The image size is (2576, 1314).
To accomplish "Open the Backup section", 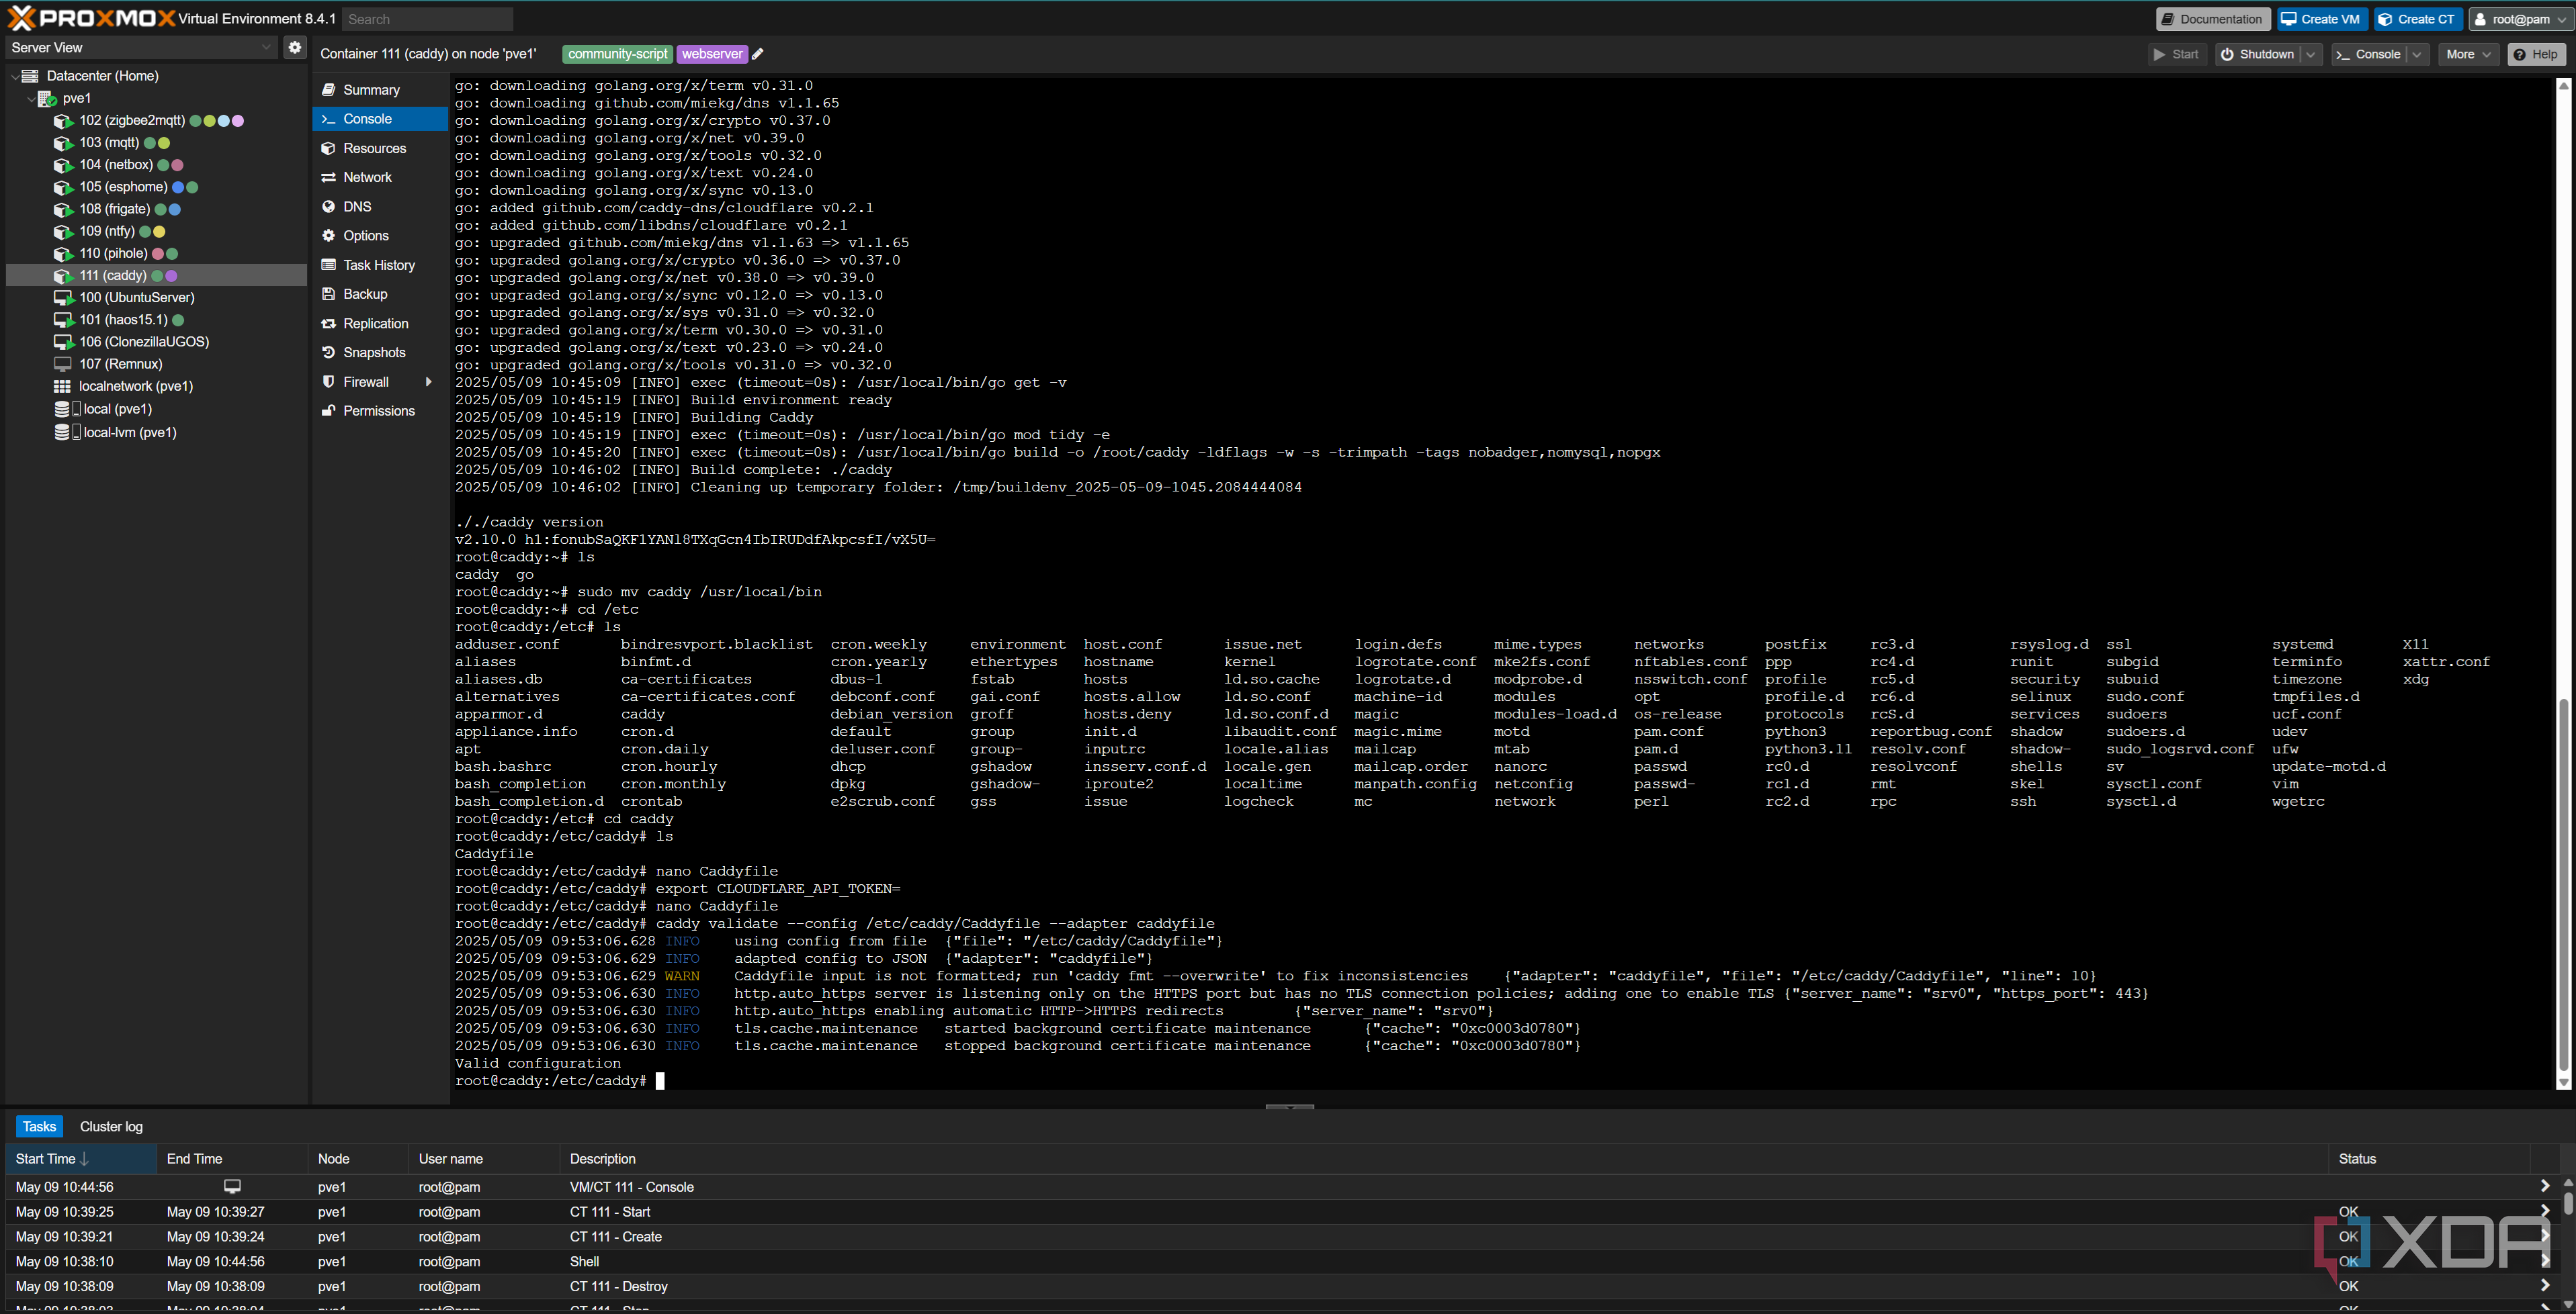I will coord(365,294).
